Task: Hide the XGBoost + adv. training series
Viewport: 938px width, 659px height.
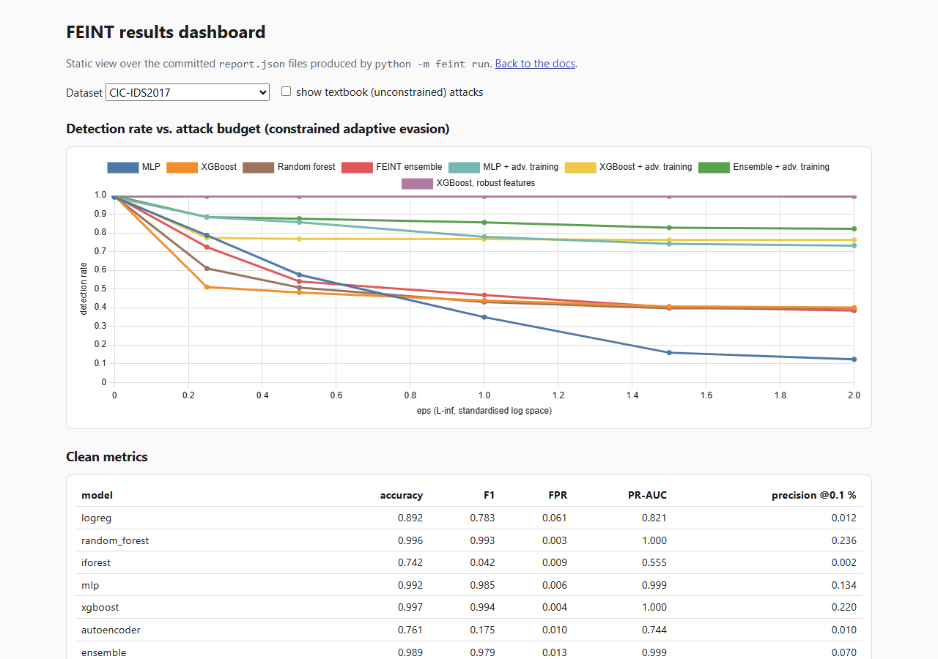Action: click(629, 167)
